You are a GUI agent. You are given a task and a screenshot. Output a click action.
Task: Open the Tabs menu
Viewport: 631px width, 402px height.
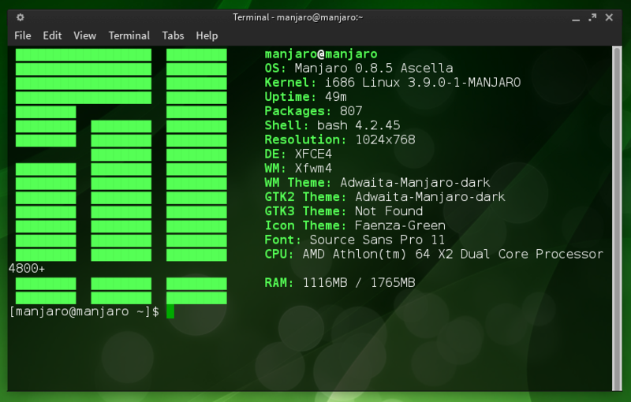pos(173,35)
